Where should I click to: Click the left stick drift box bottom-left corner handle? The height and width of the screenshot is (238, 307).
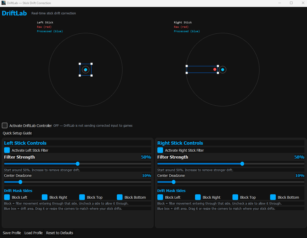point(80,76)
